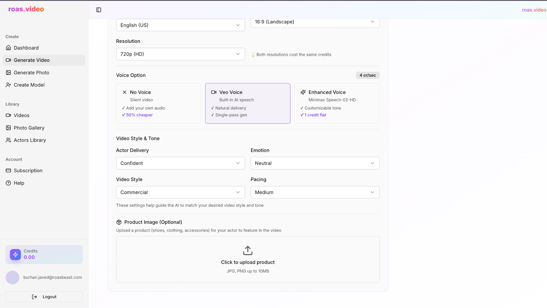This screenshot has height=308, width=547.
Task: Select the Generate Photo sidebar icon
Action: (x=9, y=73)
